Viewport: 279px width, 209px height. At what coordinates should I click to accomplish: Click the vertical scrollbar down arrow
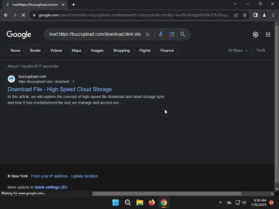pos(277,189)
